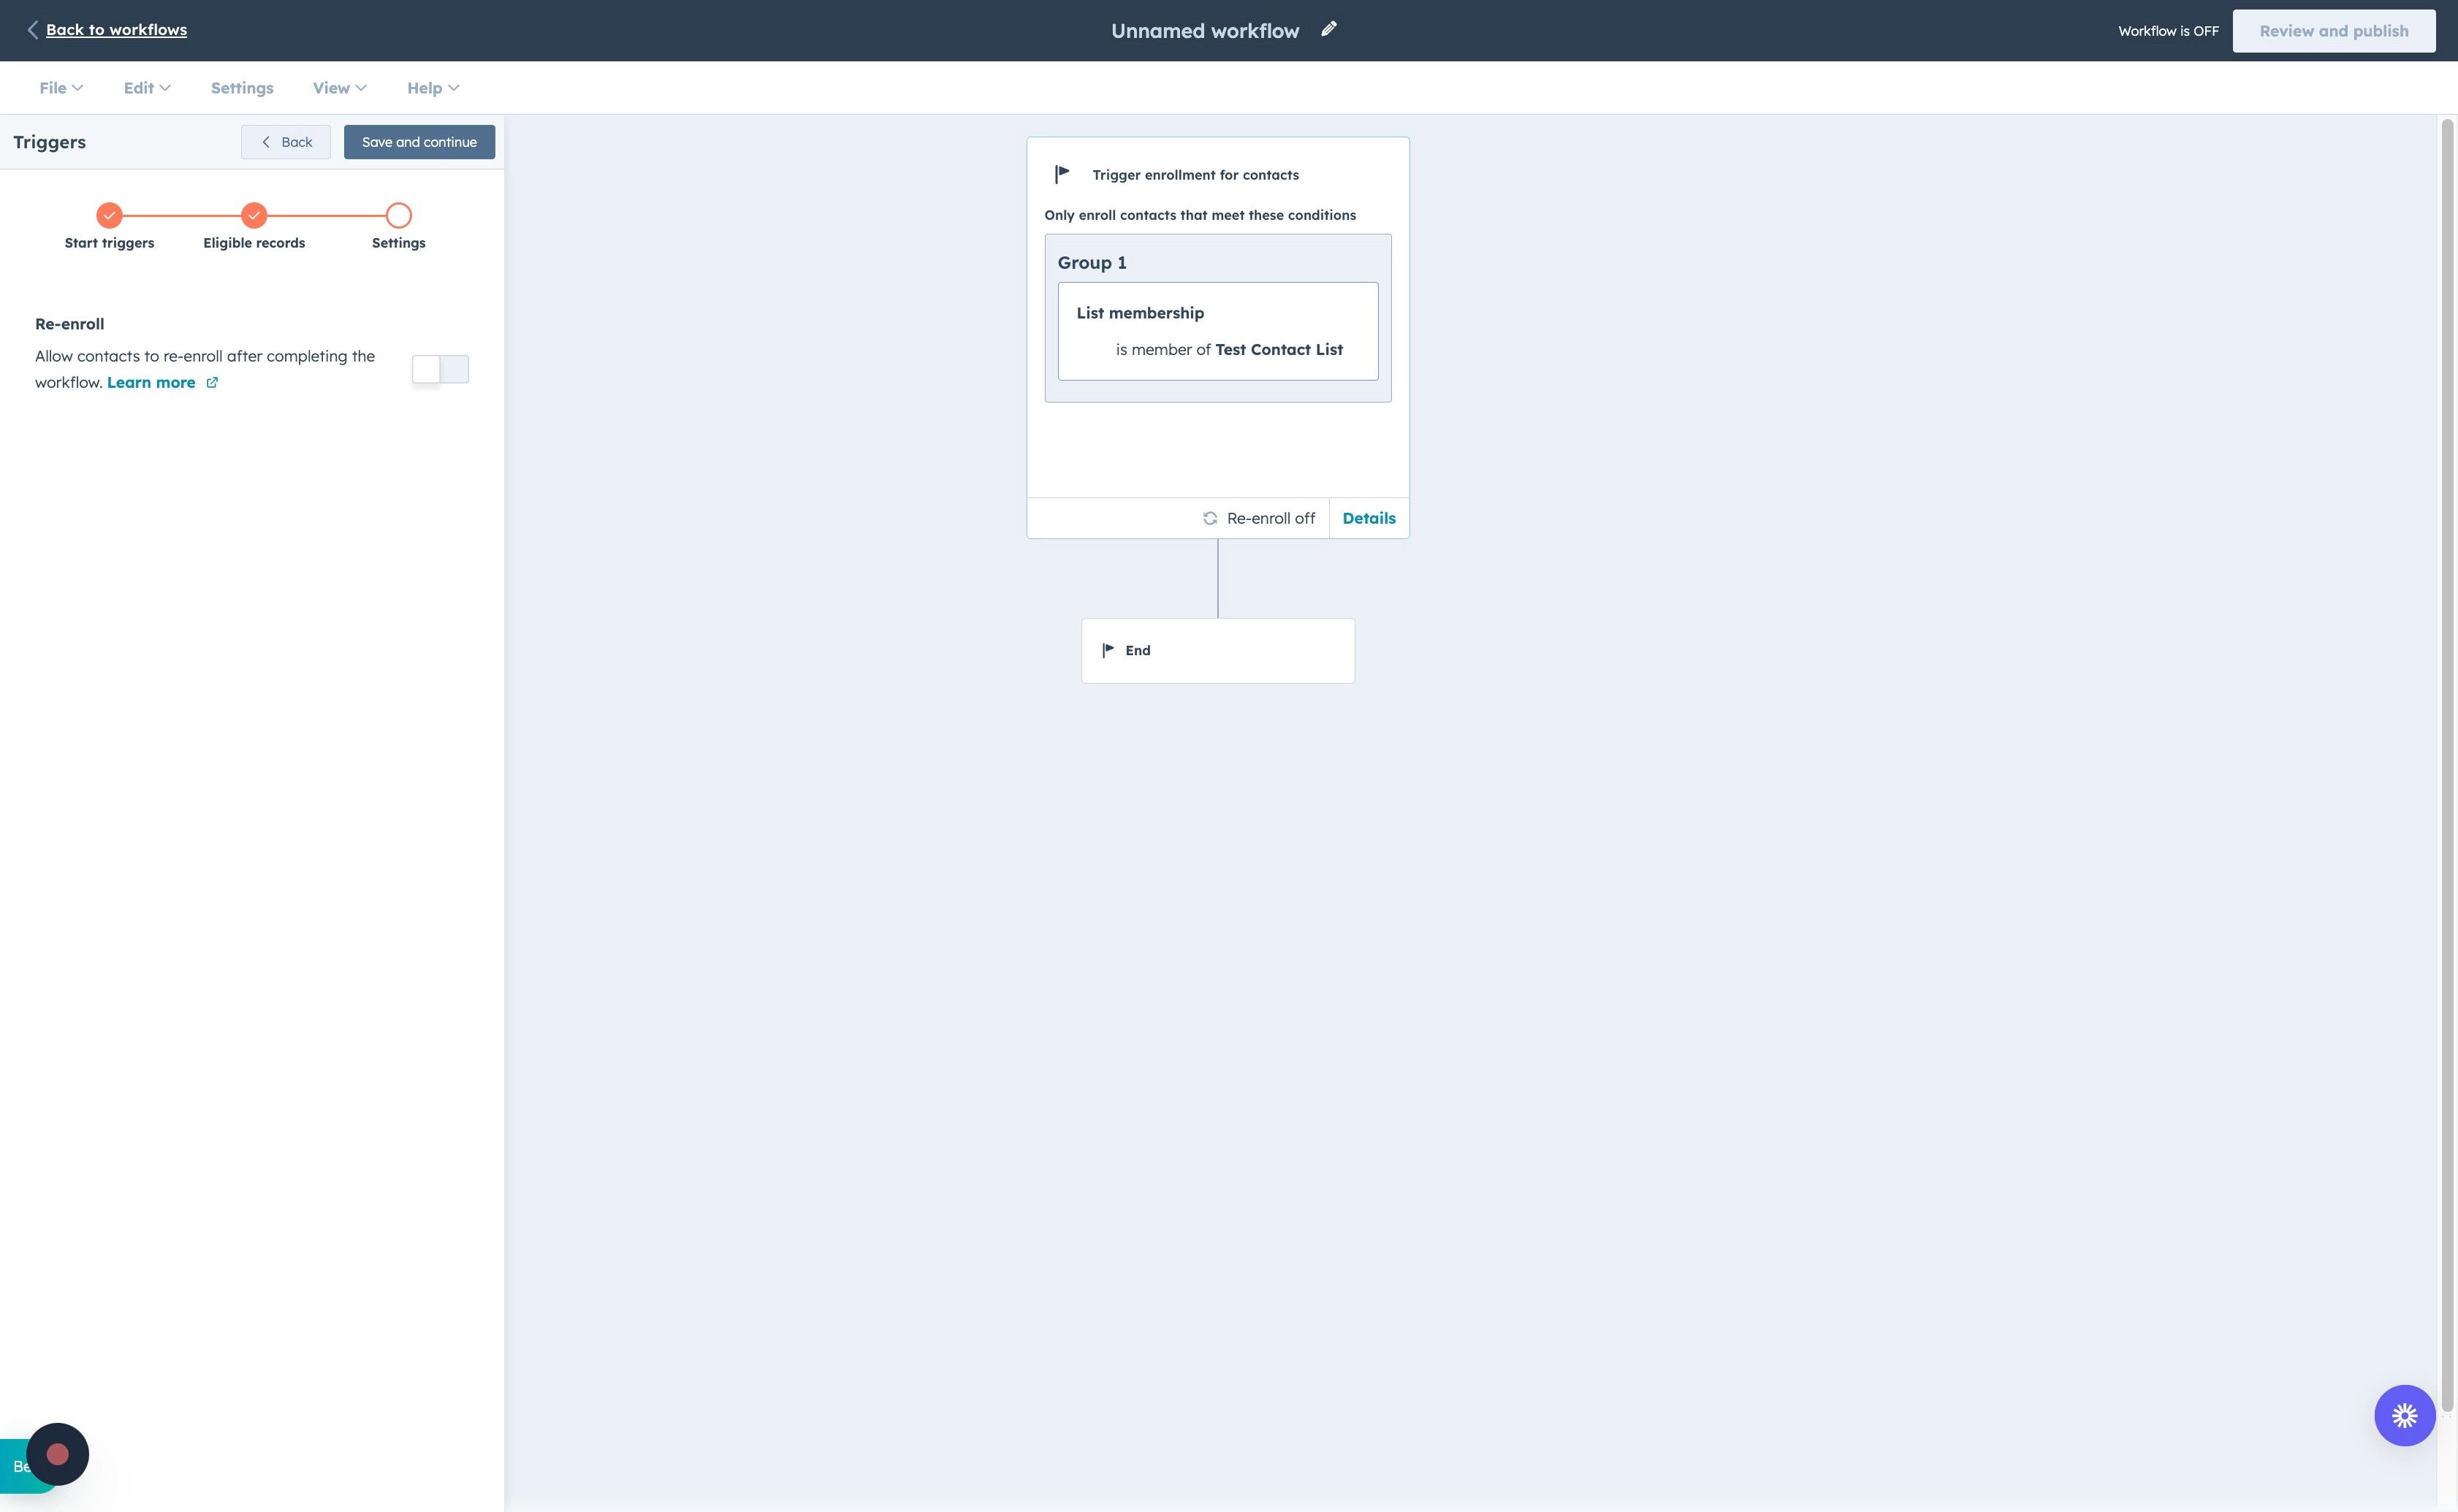Click the Save and continue button

click(x=419, y=142)
